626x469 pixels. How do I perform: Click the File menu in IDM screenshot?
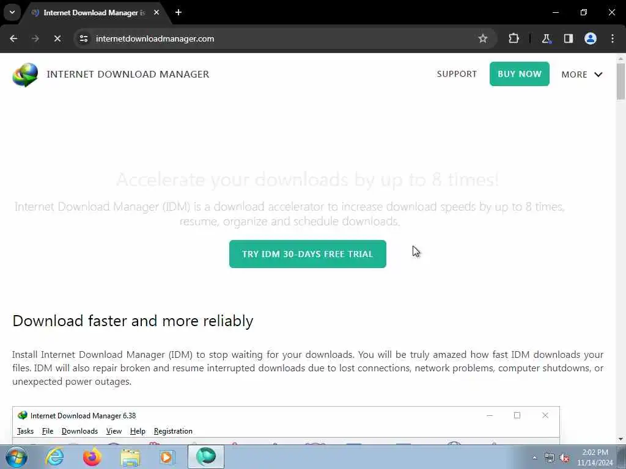[48, 431]
